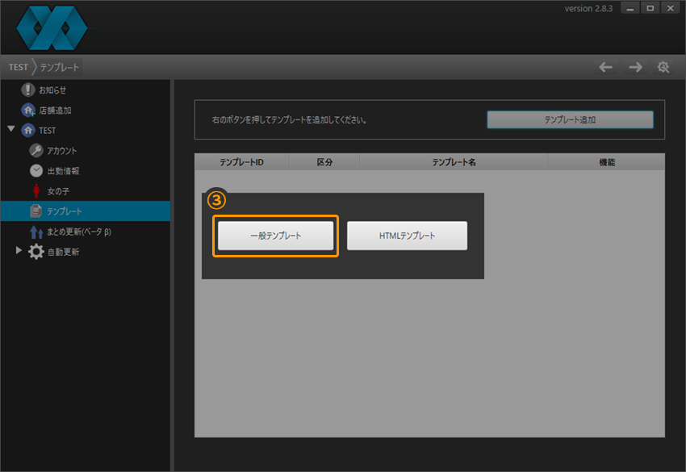Click the 区分 column header
Image resolution: width=686 pixels, height=472 pixels.
(324, 162)
